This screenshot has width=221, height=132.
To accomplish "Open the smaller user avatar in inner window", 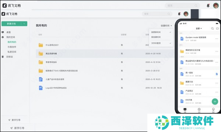I will (186, 14).
